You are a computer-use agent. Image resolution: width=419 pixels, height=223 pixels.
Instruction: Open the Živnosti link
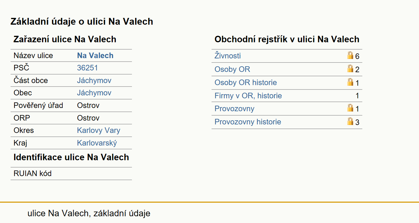point(228,56)
